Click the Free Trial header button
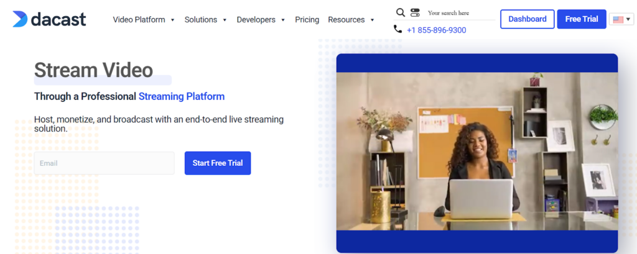The height and width of the screenshot is (254, 637). pos(581,19)
